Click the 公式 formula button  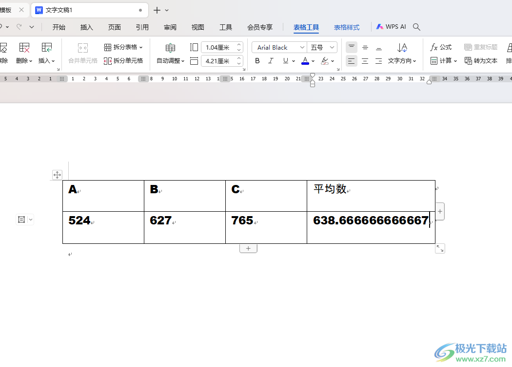tap(441, 47)
